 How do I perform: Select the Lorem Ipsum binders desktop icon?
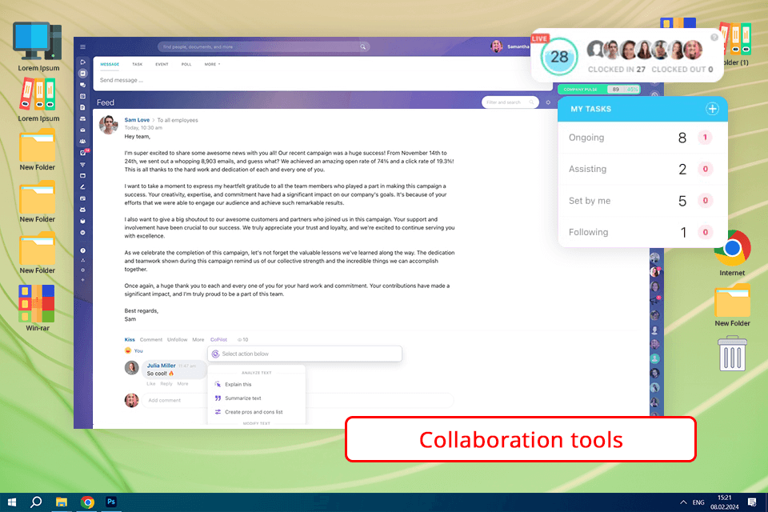point(38,100)
